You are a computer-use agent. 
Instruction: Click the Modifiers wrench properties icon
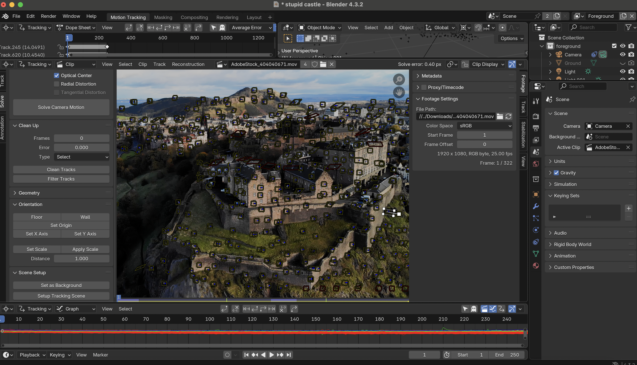click(536, 206)
